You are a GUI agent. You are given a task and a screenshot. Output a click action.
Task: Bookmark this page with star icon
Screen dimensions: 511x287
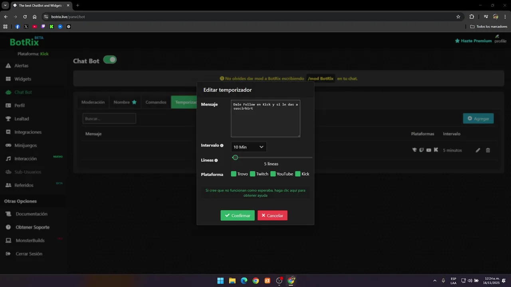point(458,17)
